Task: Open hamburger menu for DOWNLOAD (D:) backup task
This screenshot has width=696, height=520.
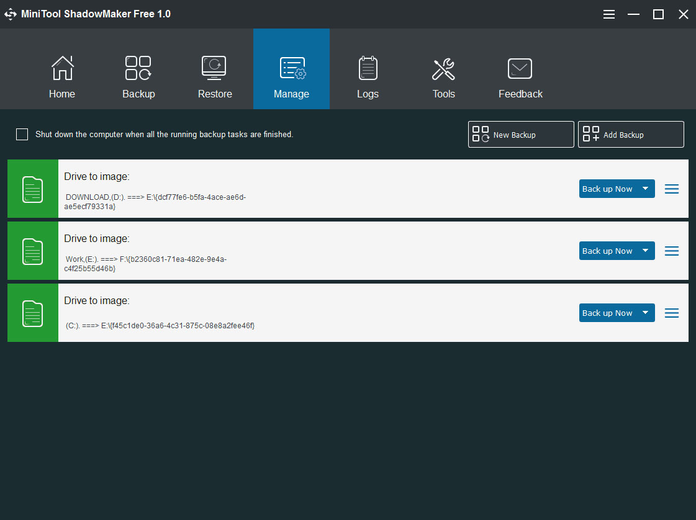Action: (x=672, y=189)
